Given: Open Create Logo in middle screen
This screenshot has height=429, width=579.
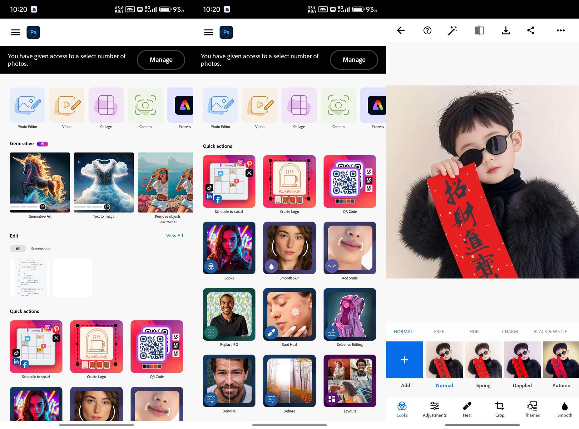Looking at the screenshot, I should click(289, 181).
